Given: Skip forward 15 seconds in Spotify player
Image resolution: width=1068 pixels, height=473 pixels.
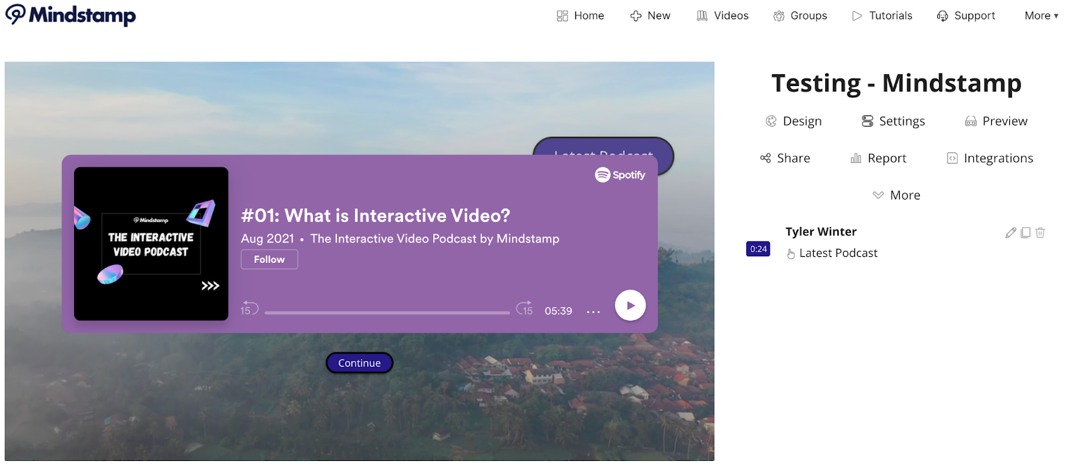Looking at the screenshot, I should pyautogui.click(x=525, y=308).
